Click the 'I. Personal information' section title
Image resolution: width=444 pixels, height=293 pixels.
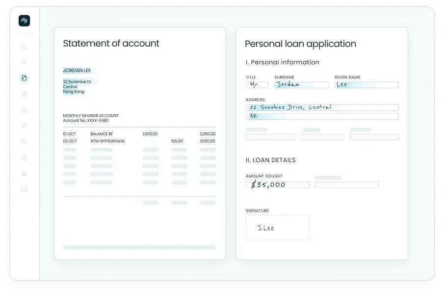282,62
